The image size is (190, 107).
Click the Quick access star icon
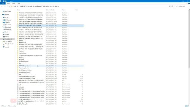pos(3,11)
